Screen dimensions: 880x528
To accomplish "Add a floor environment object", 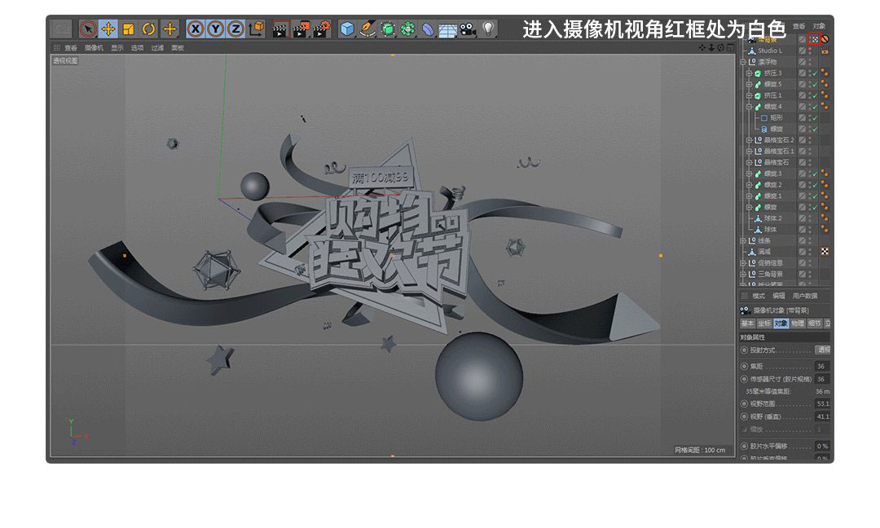I will pyautogui.click(x=448, y=29).
